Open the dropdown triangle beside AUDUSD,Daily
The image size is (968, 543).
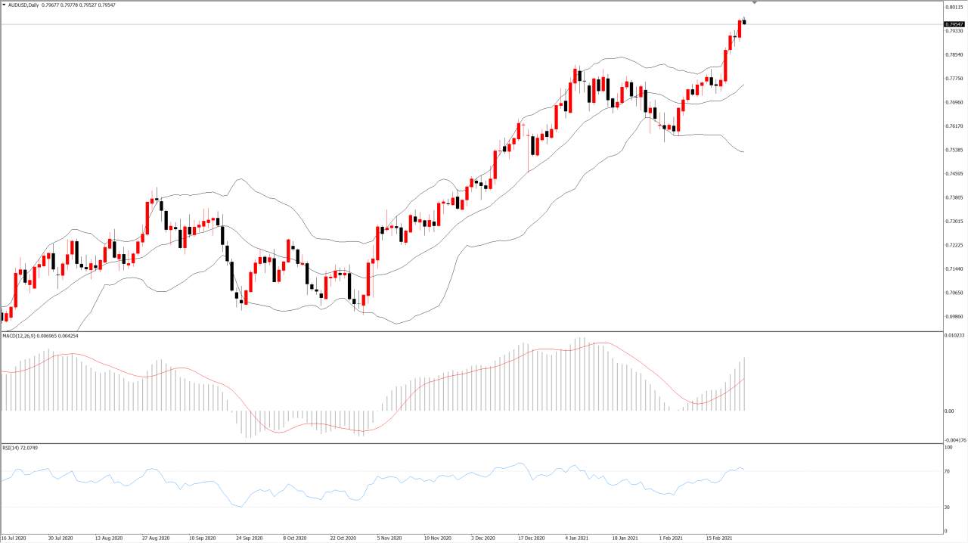click(4, 5)
